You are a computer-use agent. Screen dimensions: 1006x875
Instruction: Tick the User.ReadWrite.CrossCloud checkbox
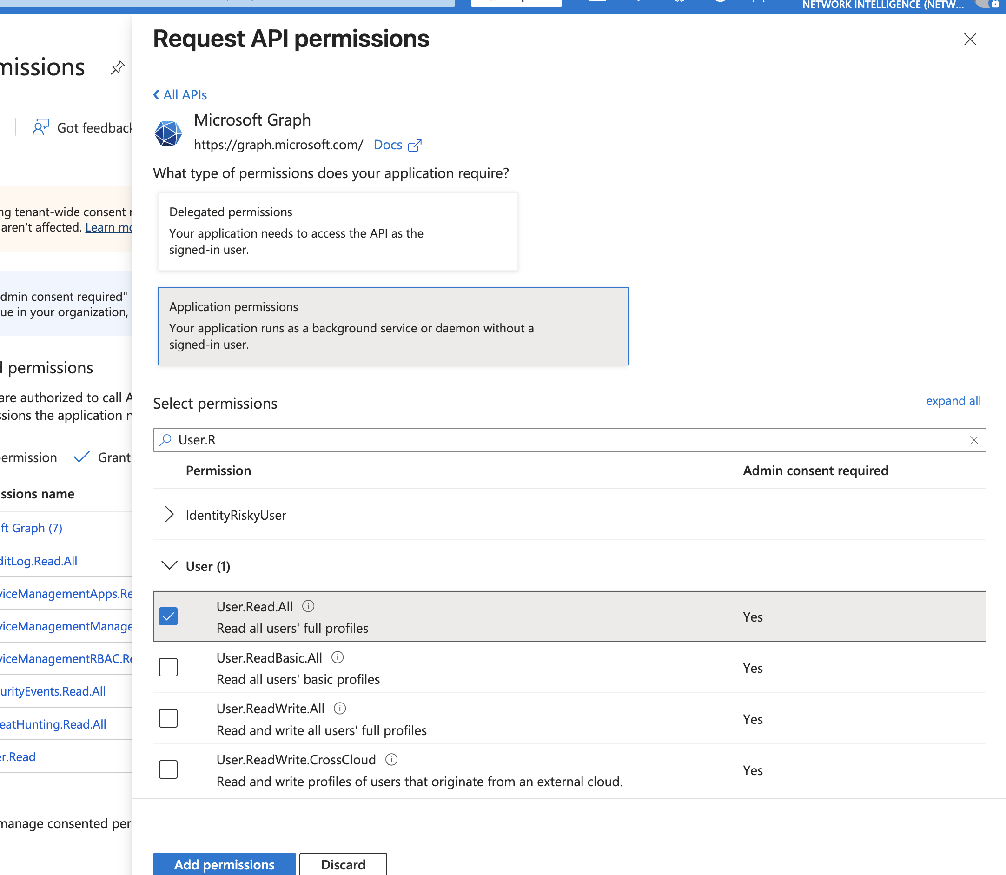[x=168, y=769]
